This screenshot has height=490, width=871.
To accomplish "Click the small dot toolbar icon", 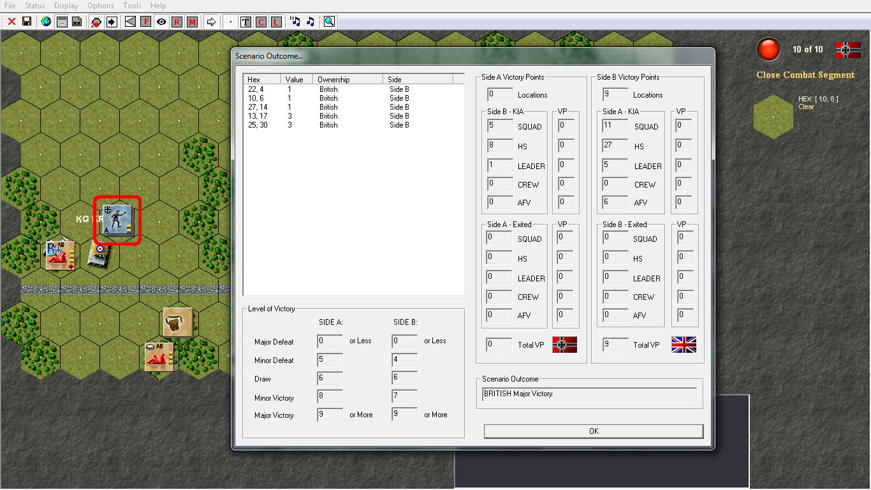I will click(x=231, y=22).
